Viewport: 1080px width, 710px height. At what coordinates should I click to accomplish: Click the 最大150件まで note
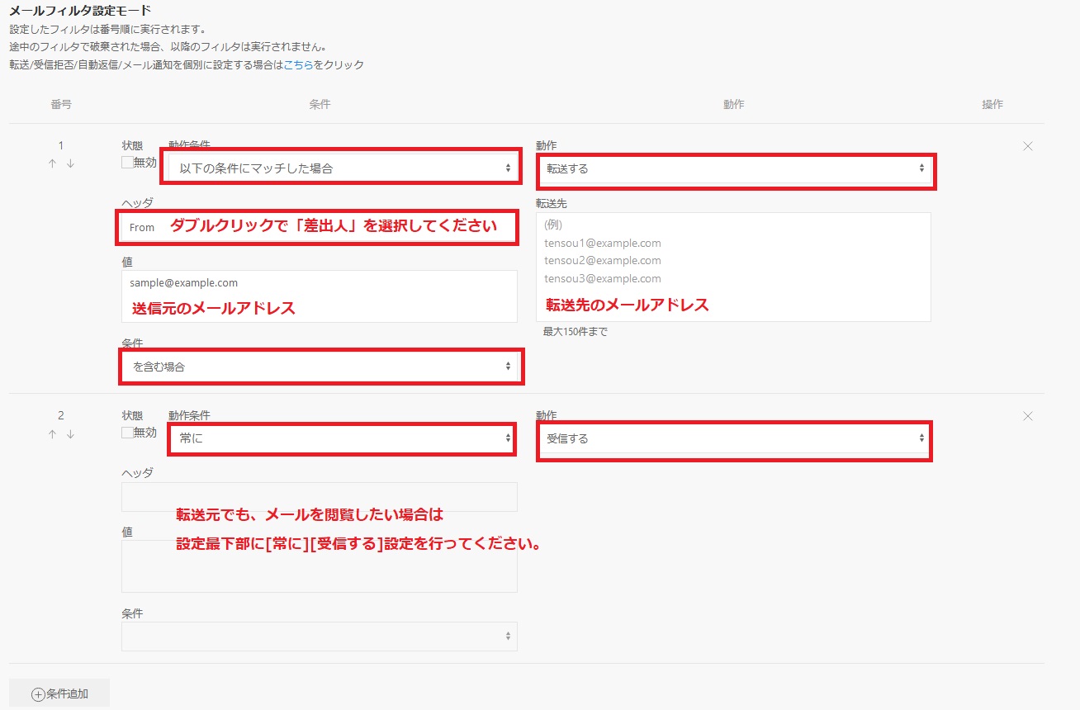[575, 332]
